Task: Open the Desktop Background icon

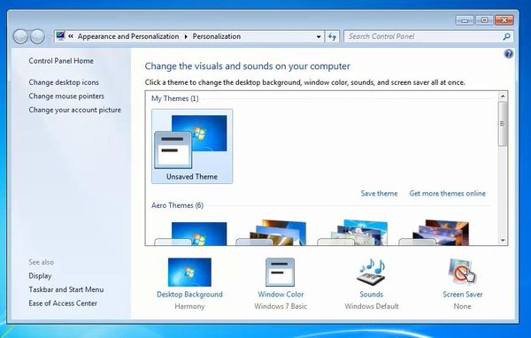Action: [x=189, y=272]
